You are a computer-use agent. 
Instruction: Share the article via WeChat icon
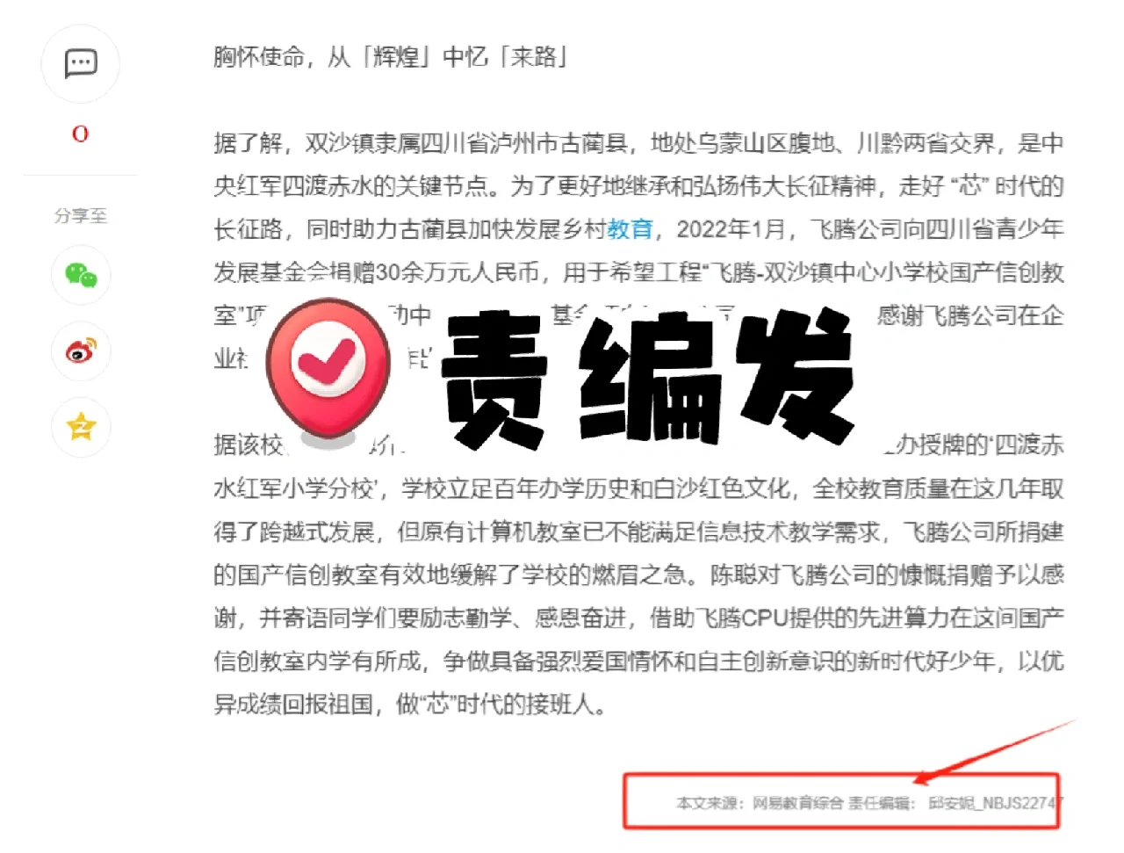81,275
